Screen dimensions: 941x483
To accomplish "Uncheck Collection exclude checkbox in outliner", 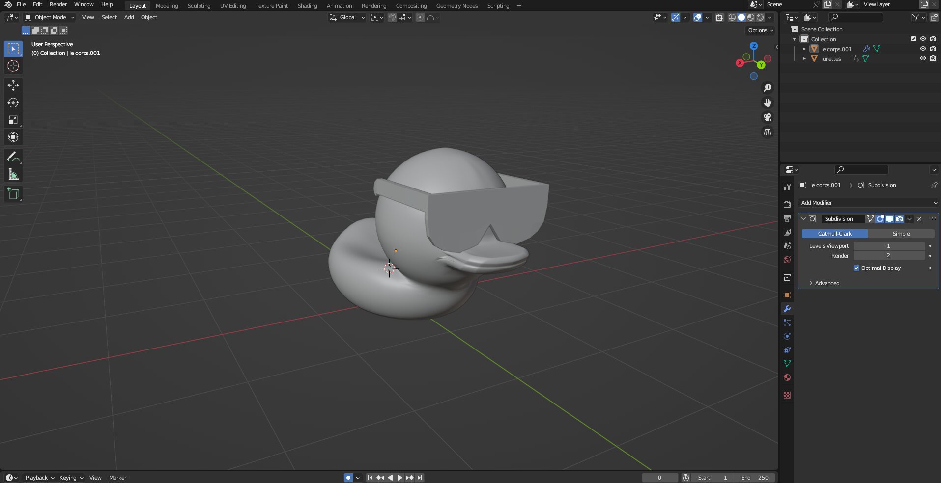I will (913, 39).
